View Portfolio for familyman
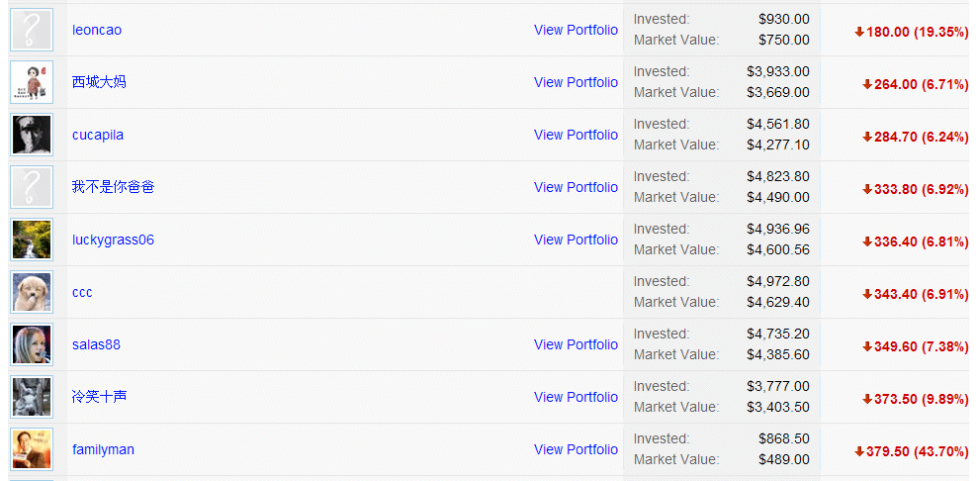 tap(576, 449)
